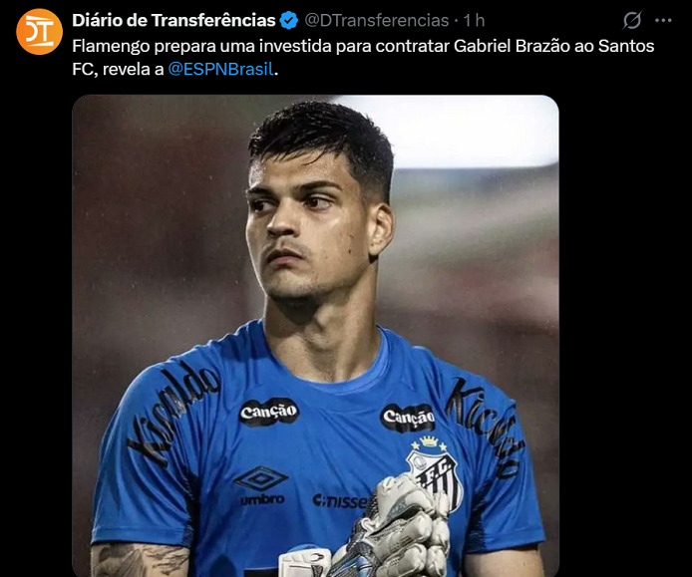Open the orange DT profile avatar
Image resolution: width=692 pixels, height=577 pixels.
pos(39,32)
